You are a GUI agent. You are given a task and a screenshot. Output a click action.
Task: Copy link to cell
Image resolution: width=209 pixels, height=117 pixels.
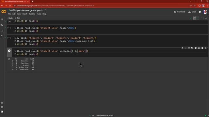(189, 48)
